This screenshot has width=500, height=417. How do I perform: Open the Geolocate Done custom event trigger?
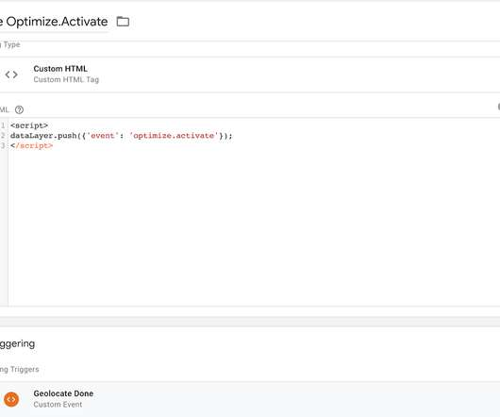(x=250, y=399)
